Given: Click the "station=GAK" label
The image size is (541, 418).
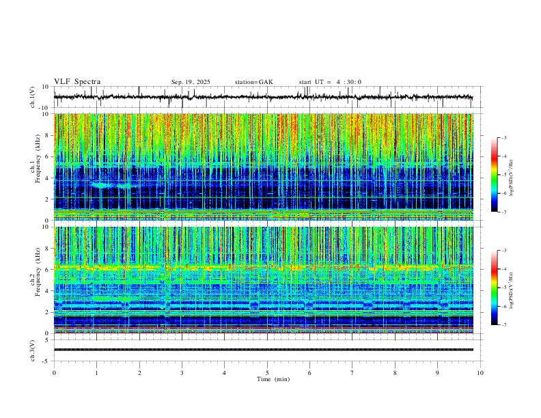Looking at the screenshot, I should tap(253, 82).
